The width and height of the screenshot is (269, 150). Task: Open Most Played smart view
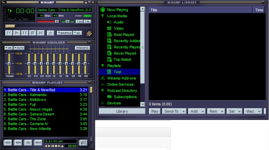coord(124,35)
